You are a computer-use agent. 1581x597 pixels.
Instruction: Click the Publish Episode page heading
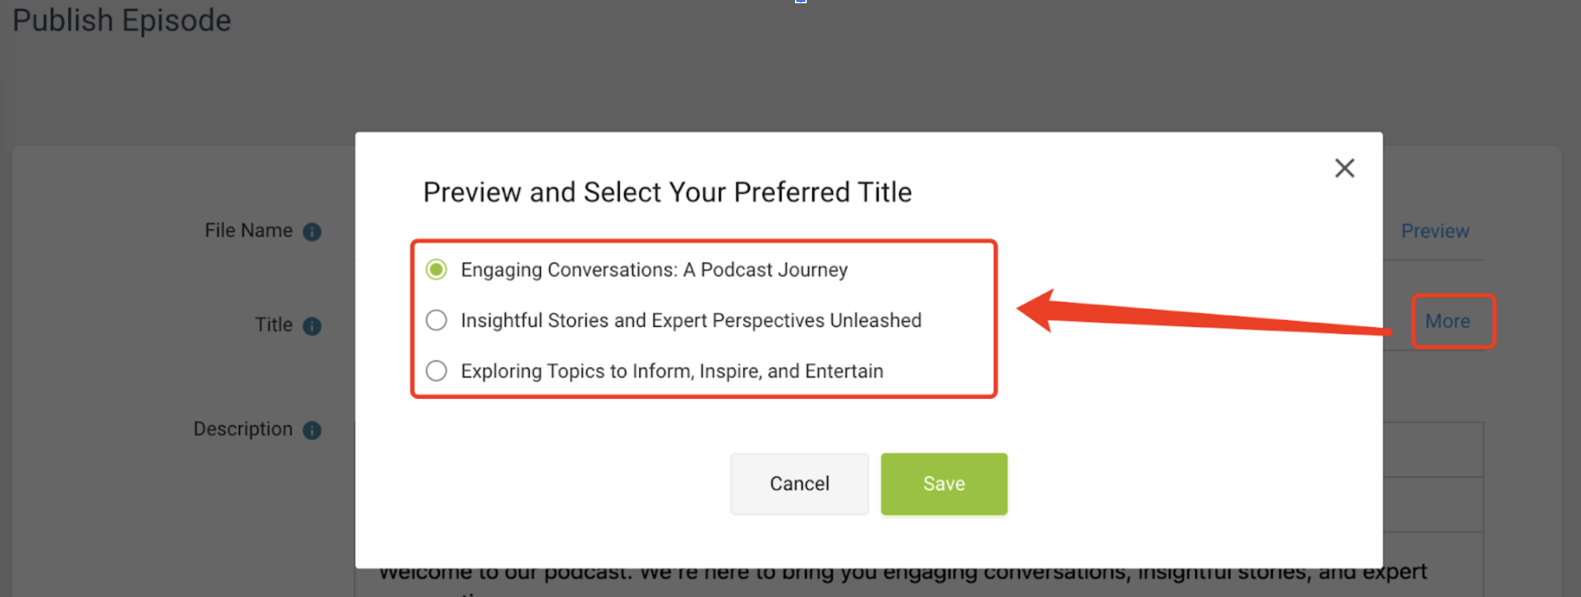tap(122, 20)
